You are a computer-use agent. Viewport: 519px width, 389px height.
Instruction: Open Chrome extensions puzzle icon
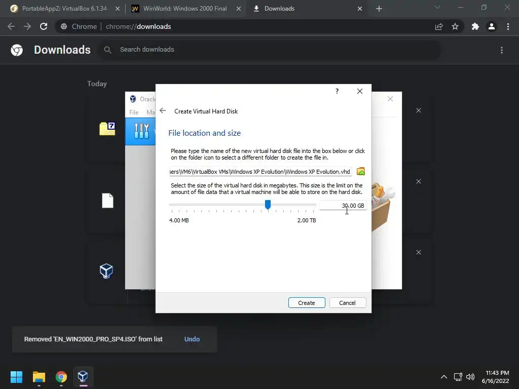pyautogui.click(x=475, y=26)
